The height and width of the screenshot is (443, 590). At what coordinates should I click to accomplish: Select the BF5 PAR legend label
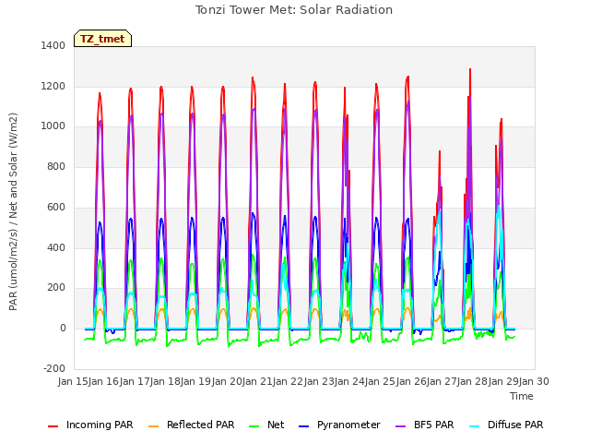pos(434,425)
